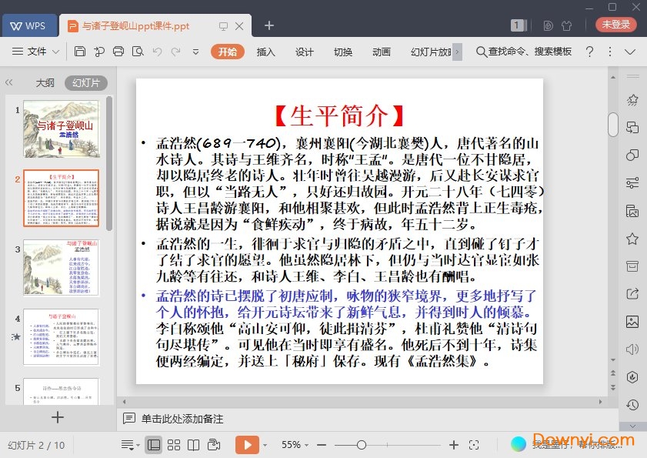
Task: Click the zoom slider handle
Action: click(x=361, y=445)
